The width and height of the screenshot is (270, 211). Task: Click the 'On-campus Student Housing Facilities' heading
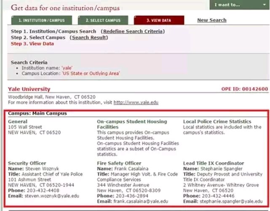pos(132,124)
